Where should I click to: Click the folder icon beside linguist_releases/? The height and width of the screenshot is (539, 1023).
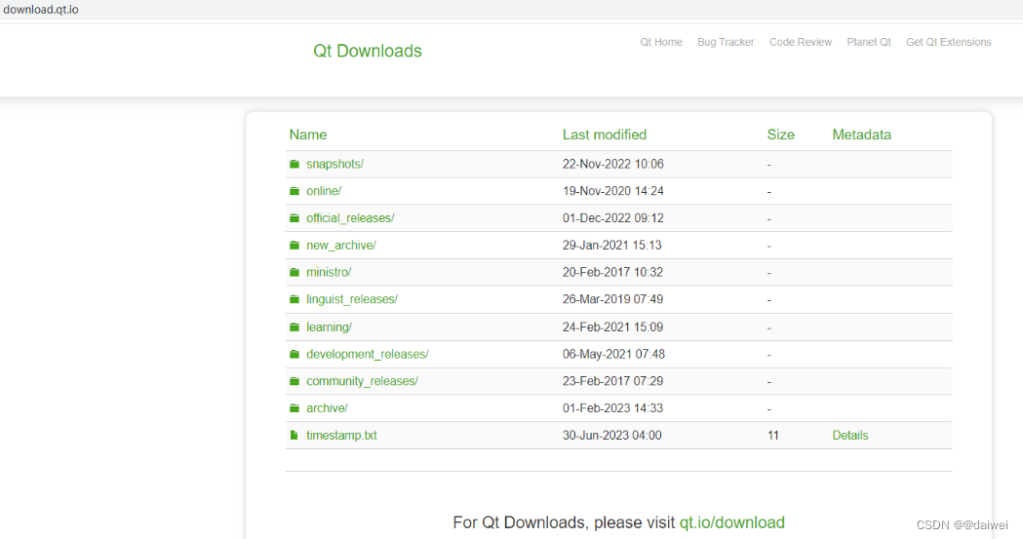pos(295,300)
